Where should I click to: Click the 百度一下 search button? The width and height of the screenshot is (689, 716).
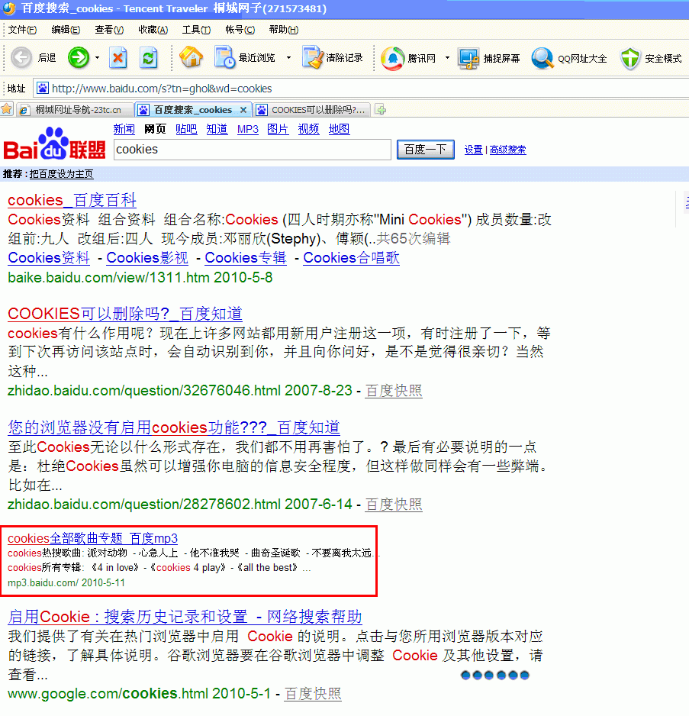click(425, 149)
